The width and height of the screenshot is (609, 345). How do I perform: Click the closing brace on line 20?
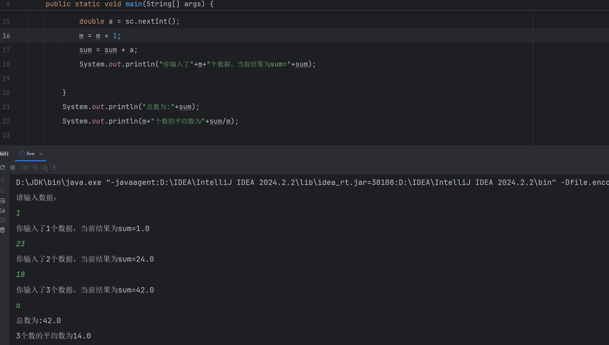[64, 93]
